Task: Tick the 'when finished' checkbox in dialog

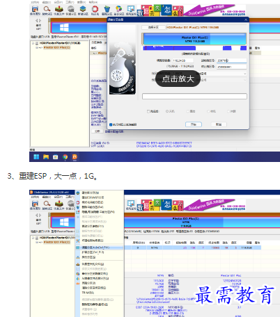Action: coord(148,111)
